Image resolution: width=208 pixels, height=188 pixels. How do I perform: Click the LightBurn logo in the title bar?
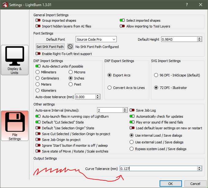pyautogui.click(x=5, y=5)
